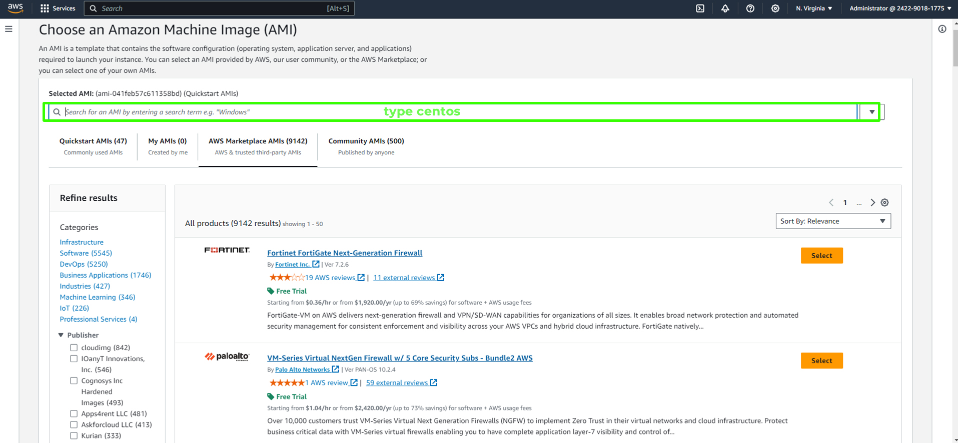
Task: Open the 59 external reviews link
Action: click(x=397, y=383)
